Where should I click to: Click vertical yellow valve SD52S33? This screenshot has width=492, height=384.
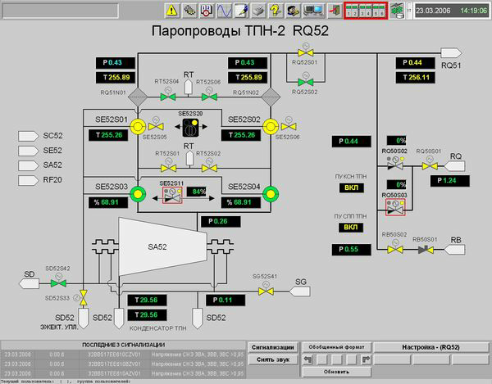(x=83, y=297)
